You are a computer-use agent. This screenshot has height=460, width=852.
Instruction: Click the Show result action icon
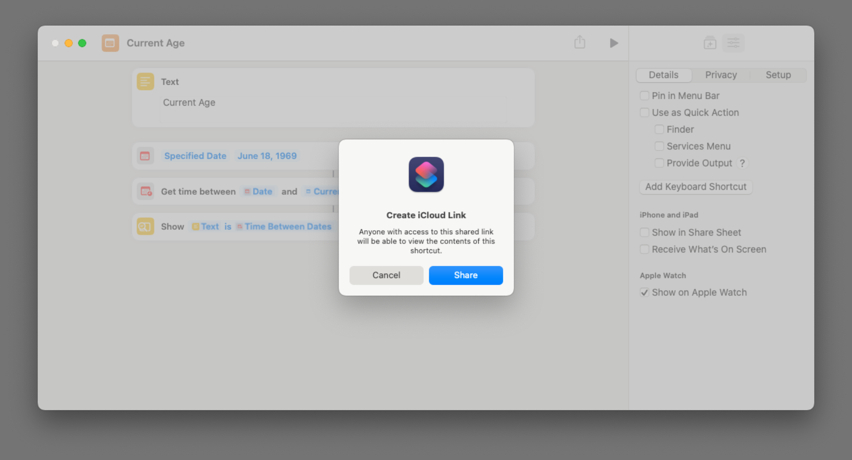click(x=145, y=226)
